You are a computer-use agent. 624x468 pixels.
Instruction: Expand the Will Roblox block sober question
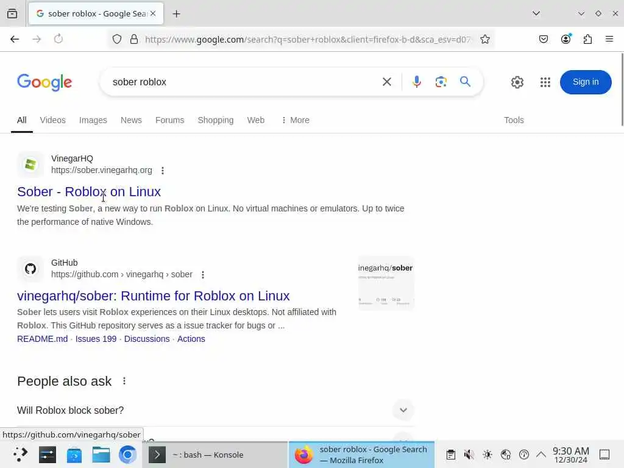pos(215,410)
